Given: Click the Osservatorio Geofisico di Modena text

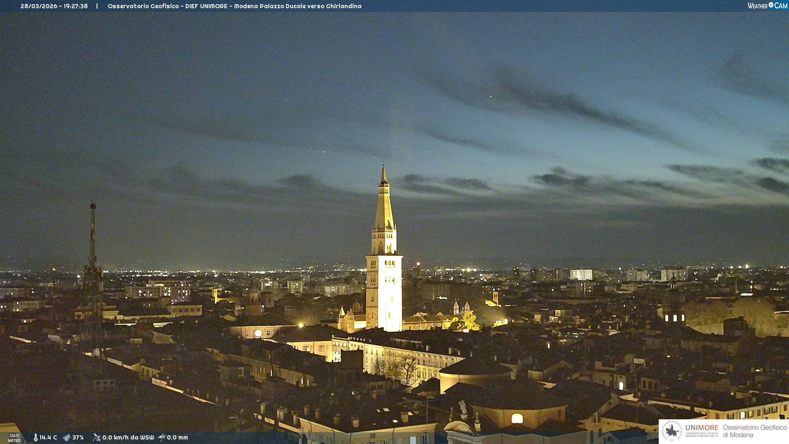Looking at the screenshot, I should point(754,431).
